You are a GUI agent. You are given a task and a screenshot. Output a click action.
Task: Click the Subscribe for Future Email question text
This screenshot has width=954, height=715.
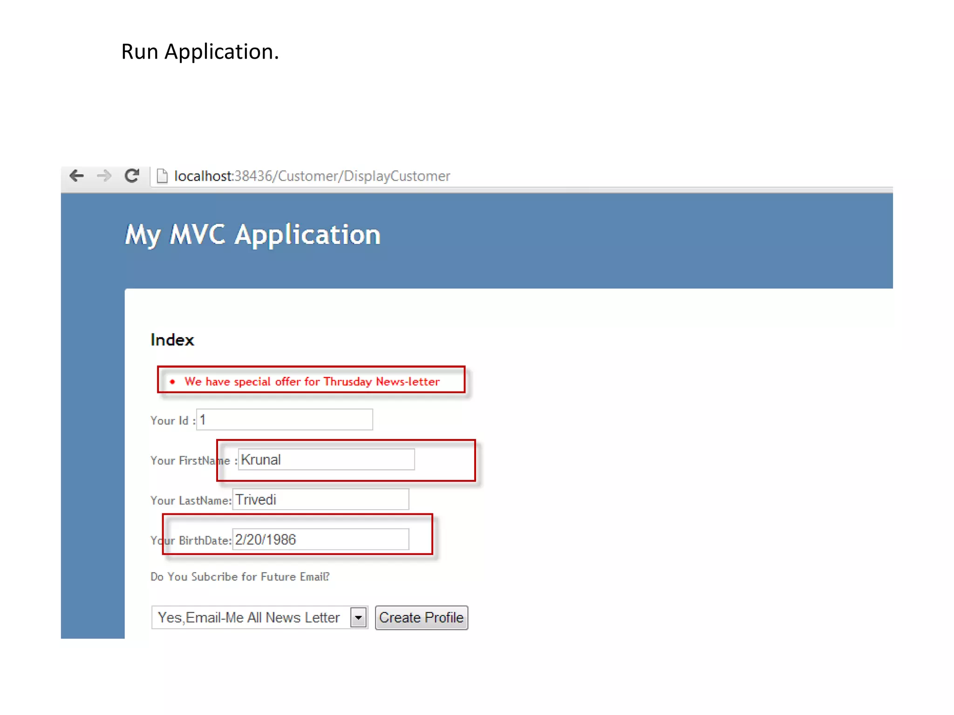[240, 577]
